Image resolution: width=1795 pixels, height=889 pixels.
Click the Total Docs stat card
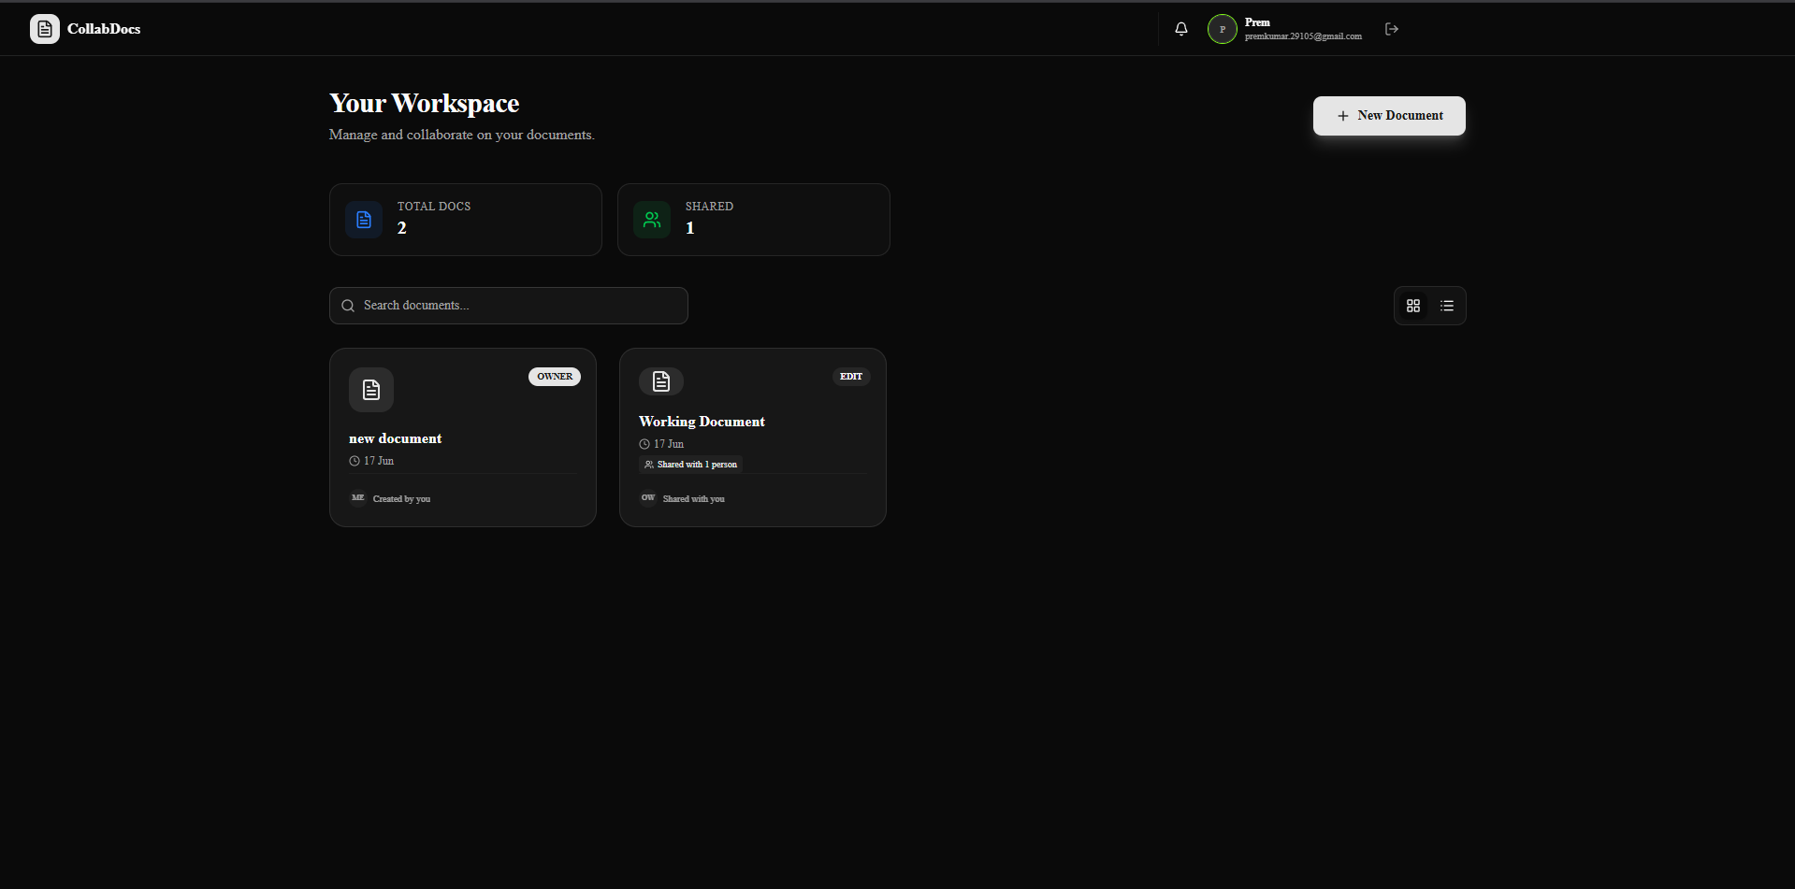[x=466, y=220]
